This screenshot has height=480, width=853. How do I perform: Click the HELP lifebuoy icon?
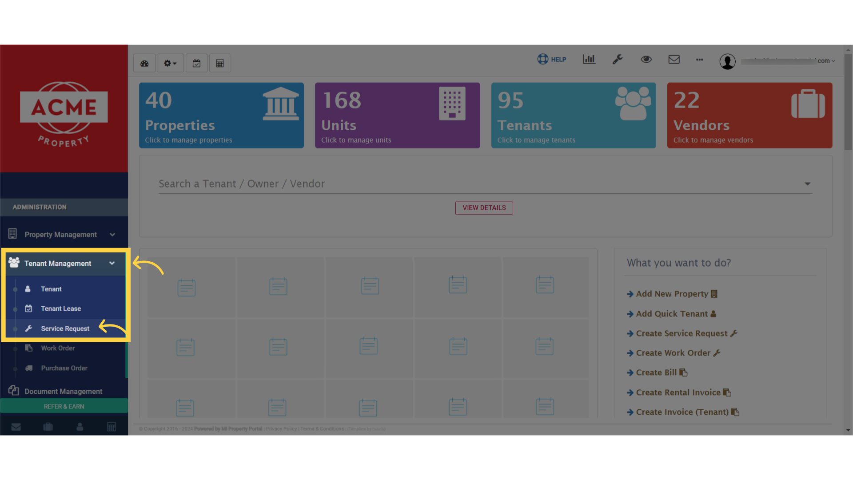(551, 59)
